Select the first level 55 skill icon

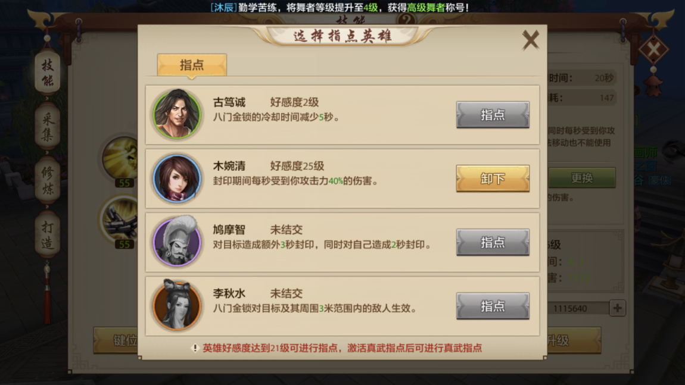click(x=120, y=159)
